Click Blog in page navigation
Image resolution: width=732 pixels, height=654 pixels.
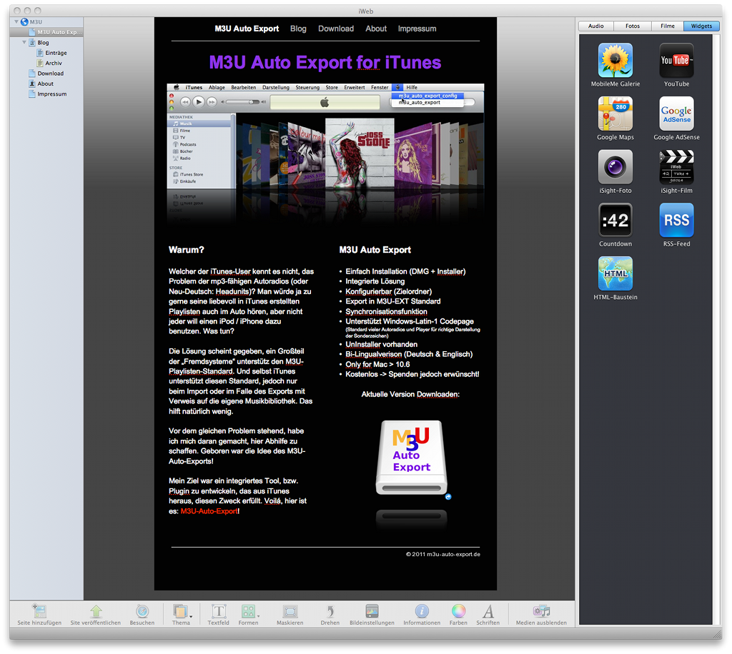tap(298, 29)
